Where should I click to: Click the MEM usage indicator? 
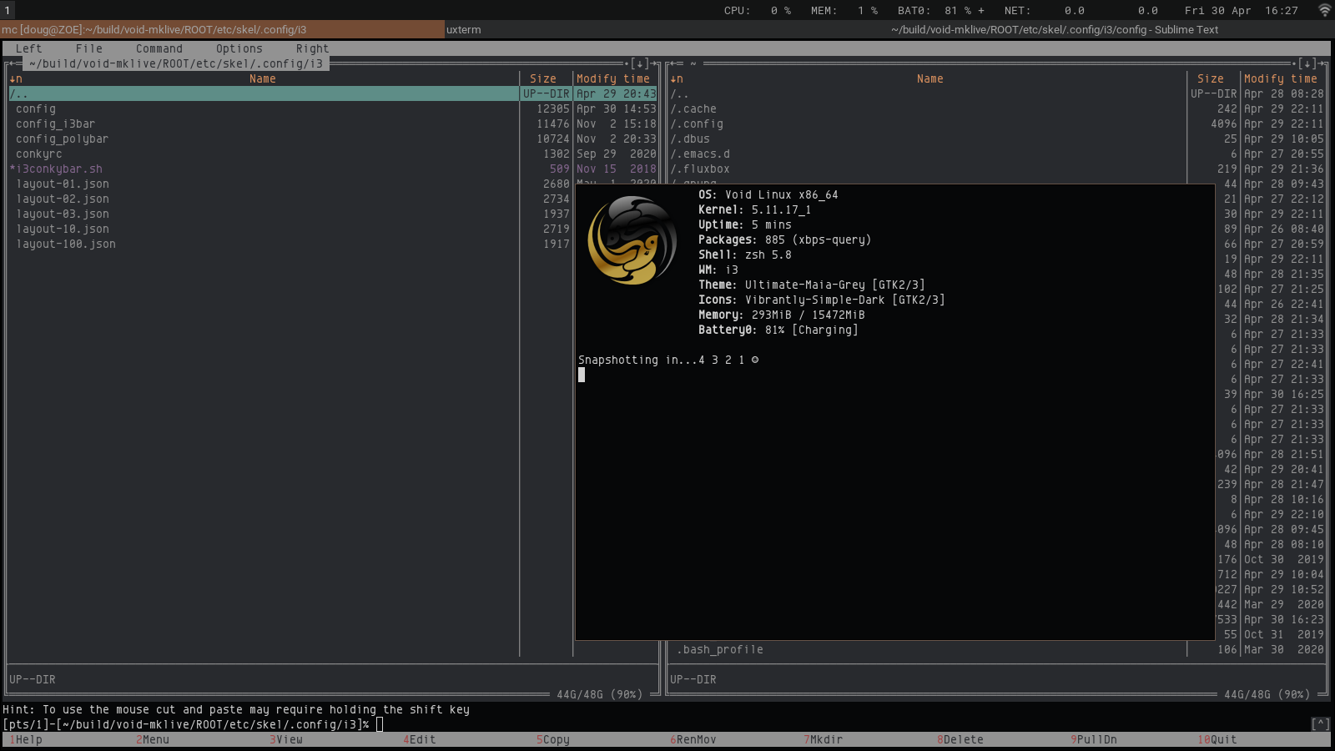click(x=844, y=10)
